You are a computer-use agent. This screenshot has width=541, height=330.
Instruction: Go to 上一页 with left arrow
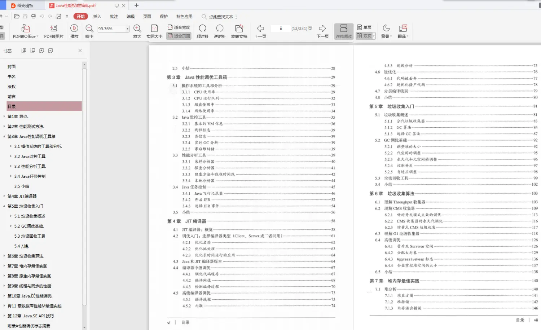point(260,31)
